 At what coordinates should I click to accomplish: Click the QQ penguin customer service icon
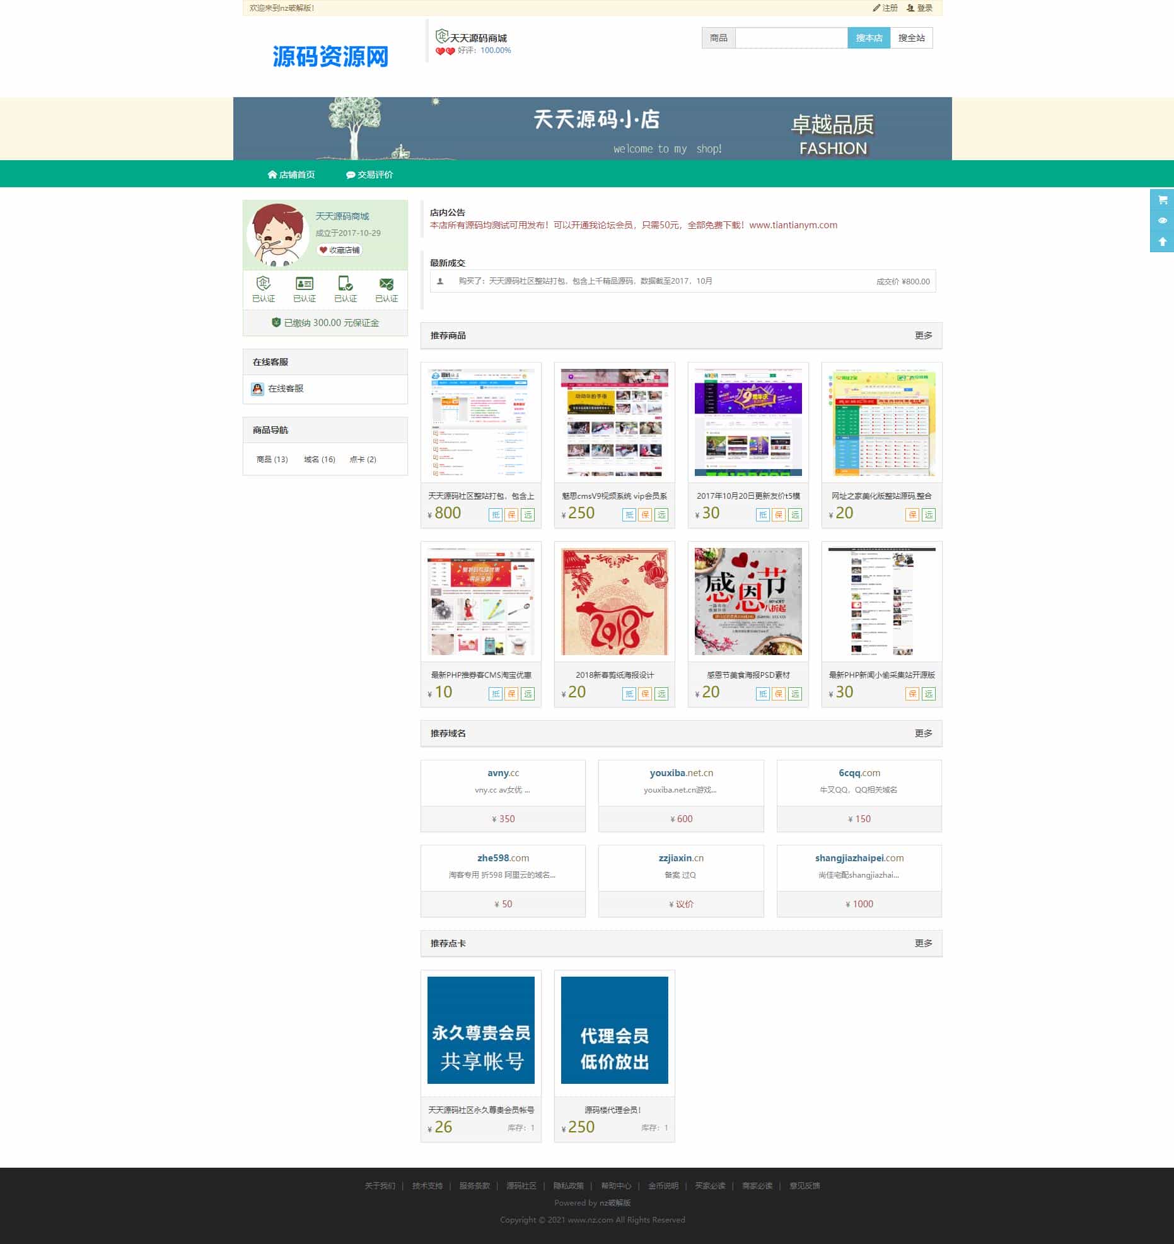pyautogui.click(x=257, y=389)
